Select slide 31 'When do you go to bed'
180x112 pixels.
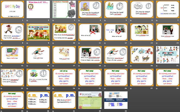click(64, 100)
